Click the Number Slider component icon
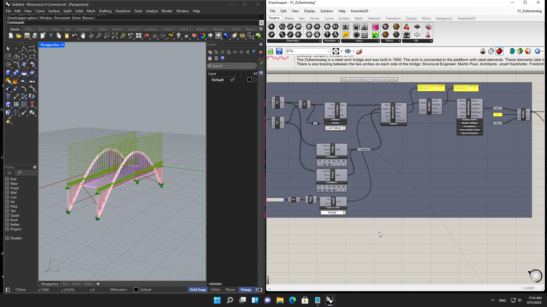Screen dimensions: 547x307 346,27
